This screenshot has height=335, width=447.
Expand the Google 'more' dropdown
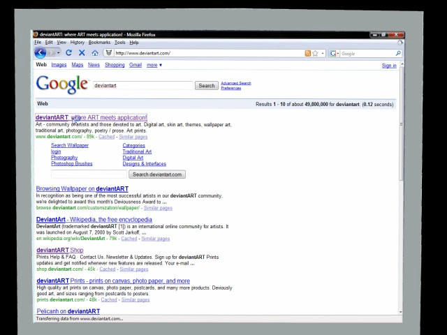click(154, 65)
